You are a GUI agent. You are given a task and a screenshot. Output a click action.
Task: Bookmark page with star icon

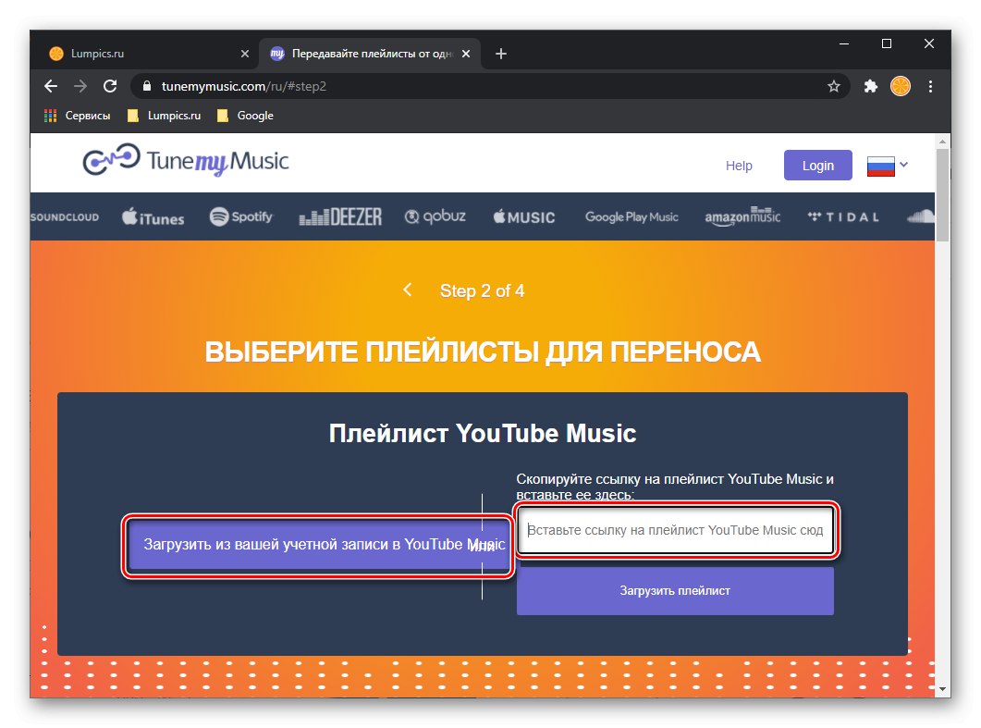click(x=833, y=86)
